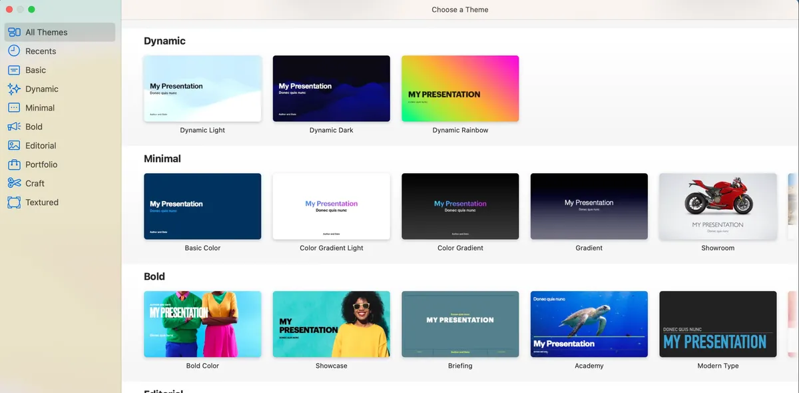This screenshot has height=393, width=799.
Task: Select the Minimal category label
Action: tap(40, 108)
